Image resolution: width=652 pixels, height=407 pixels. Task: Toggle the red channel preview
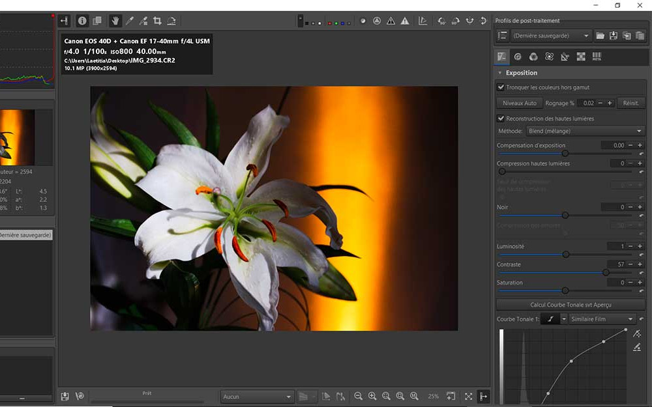coord(330,23)
